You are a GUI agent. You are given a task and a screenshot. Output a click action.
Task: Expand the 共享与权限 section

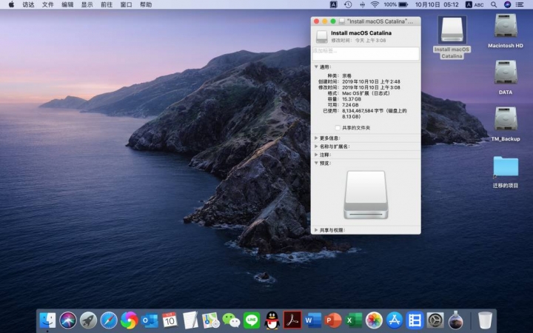tap(316, 230)
